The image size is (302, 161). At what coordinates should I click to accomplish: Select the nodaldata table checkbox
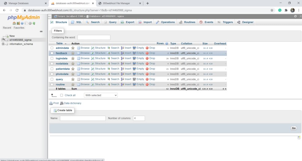point(52,64)
